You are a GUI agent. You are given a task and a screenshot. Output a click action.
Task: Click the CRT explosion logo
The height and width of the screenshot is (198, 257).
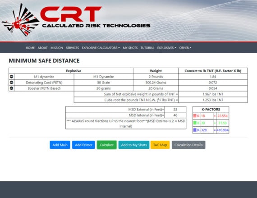click(20, 20)
